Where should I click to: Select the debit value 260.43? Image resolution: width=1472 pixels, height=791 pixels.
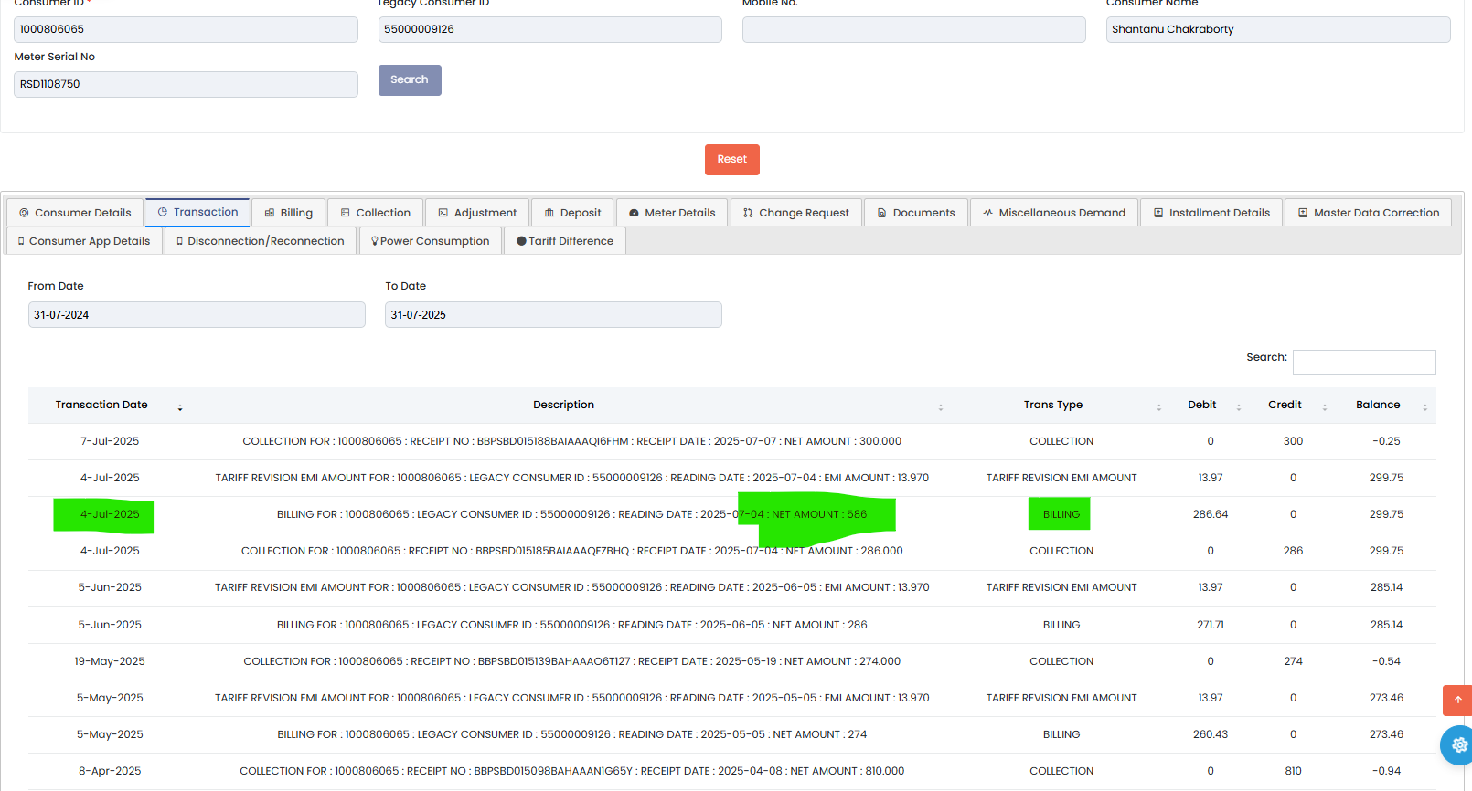coord(1211,734)
